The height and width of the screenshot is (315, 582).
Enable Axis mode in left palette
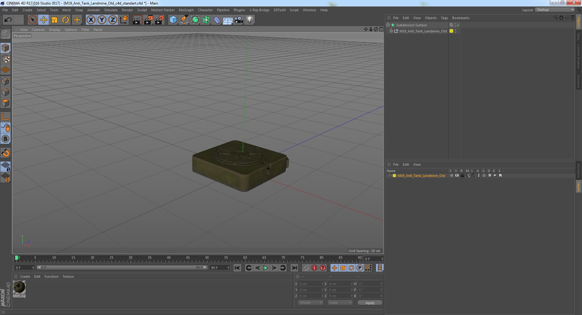[x=5, y=117]
